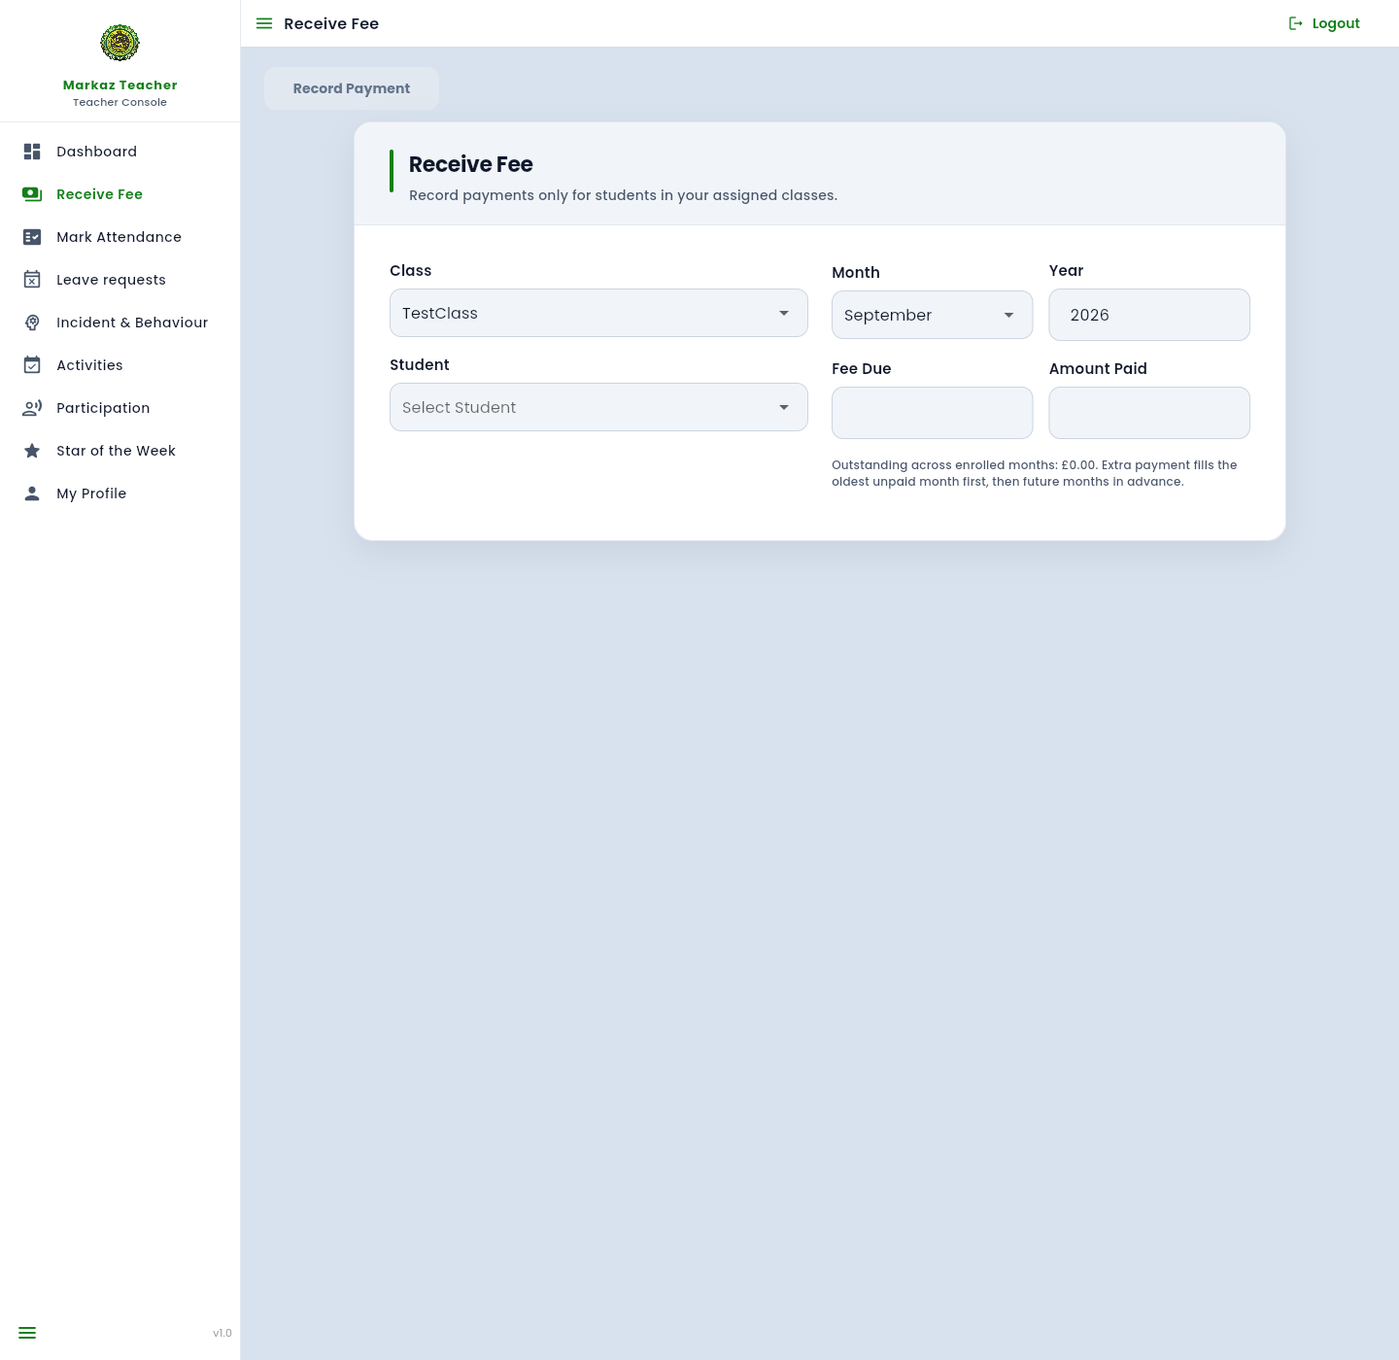Click the Receive Fee money icon
This screenshot has width=1399, height=1360.
tap(32, 194)
